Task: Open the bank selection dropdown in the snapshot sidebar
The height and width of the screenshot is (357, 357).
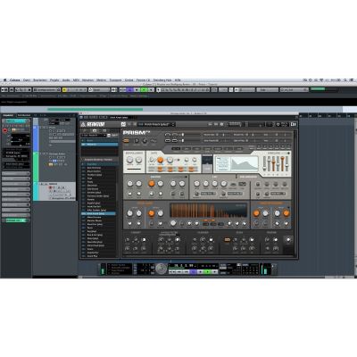Action: coord(94,136)
